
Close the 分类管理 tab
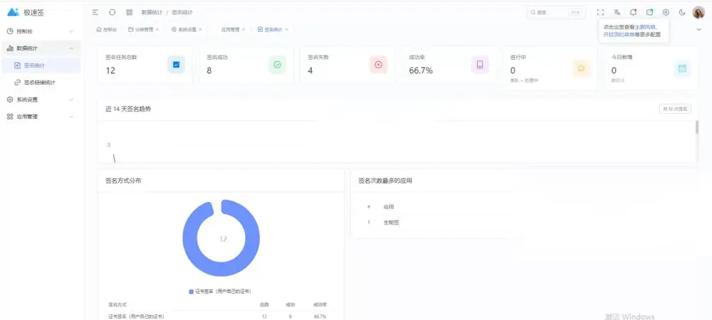[x=157, y=29]
